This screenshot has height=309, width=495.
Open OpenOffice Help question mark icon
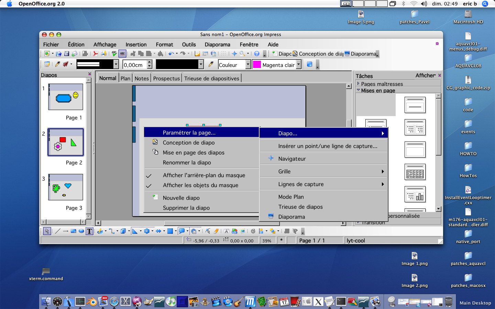257,54
